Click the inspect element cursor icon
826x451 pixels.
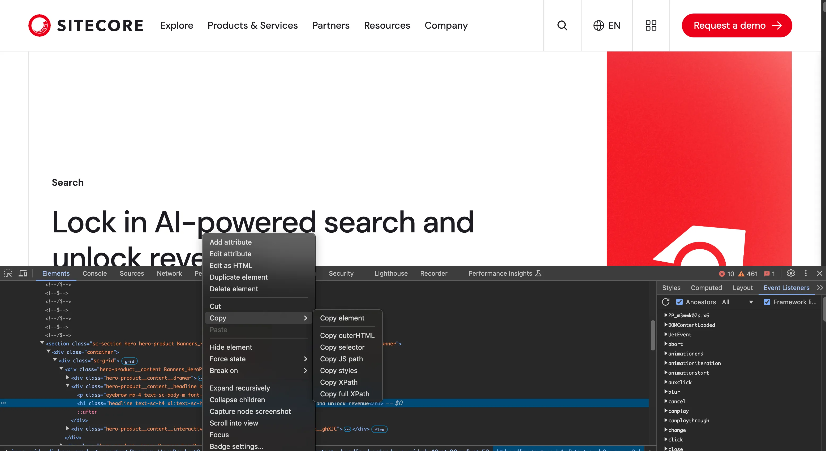click(x=9, y=273)
